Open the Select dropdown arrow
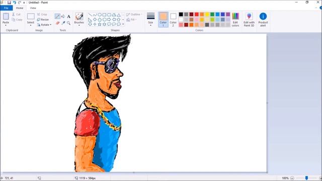 pyautogui.click(x=31, y=25)
